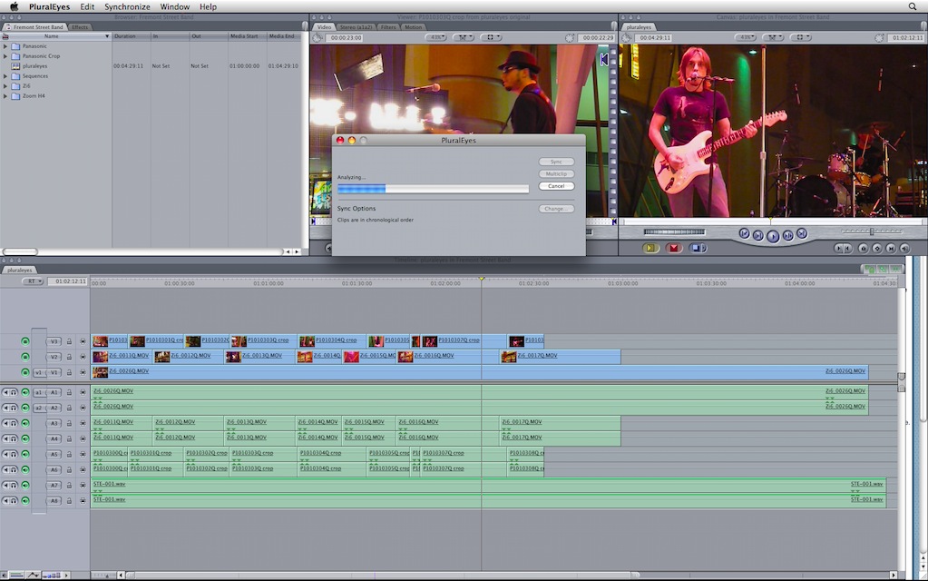Lock video track V2
This screenshot has width=928, height=581.
pos(69,357)
